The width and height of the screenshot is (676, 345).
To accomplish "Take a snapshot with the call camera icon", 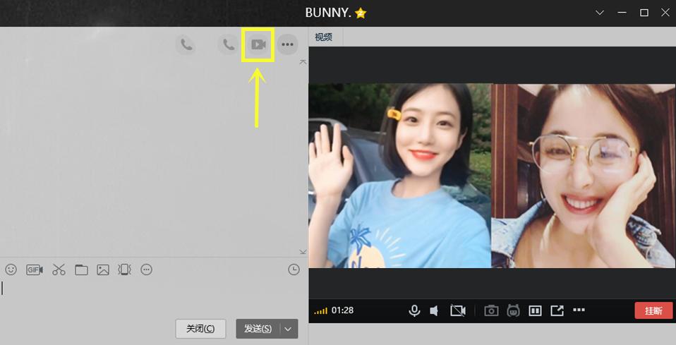I will pyautogui.click(x=491, y=310).
